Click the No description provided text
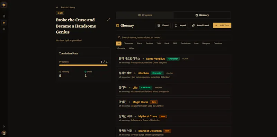The width and height of the screenshot is (277, 137). (x=69, y=40)
